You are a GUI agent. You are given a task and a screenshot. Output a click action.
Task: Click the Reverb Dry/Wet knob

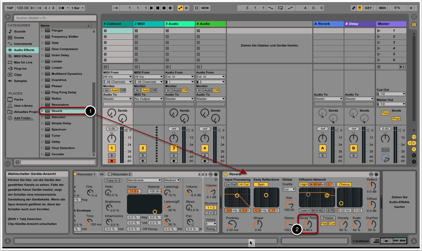(x=372, y=224)
